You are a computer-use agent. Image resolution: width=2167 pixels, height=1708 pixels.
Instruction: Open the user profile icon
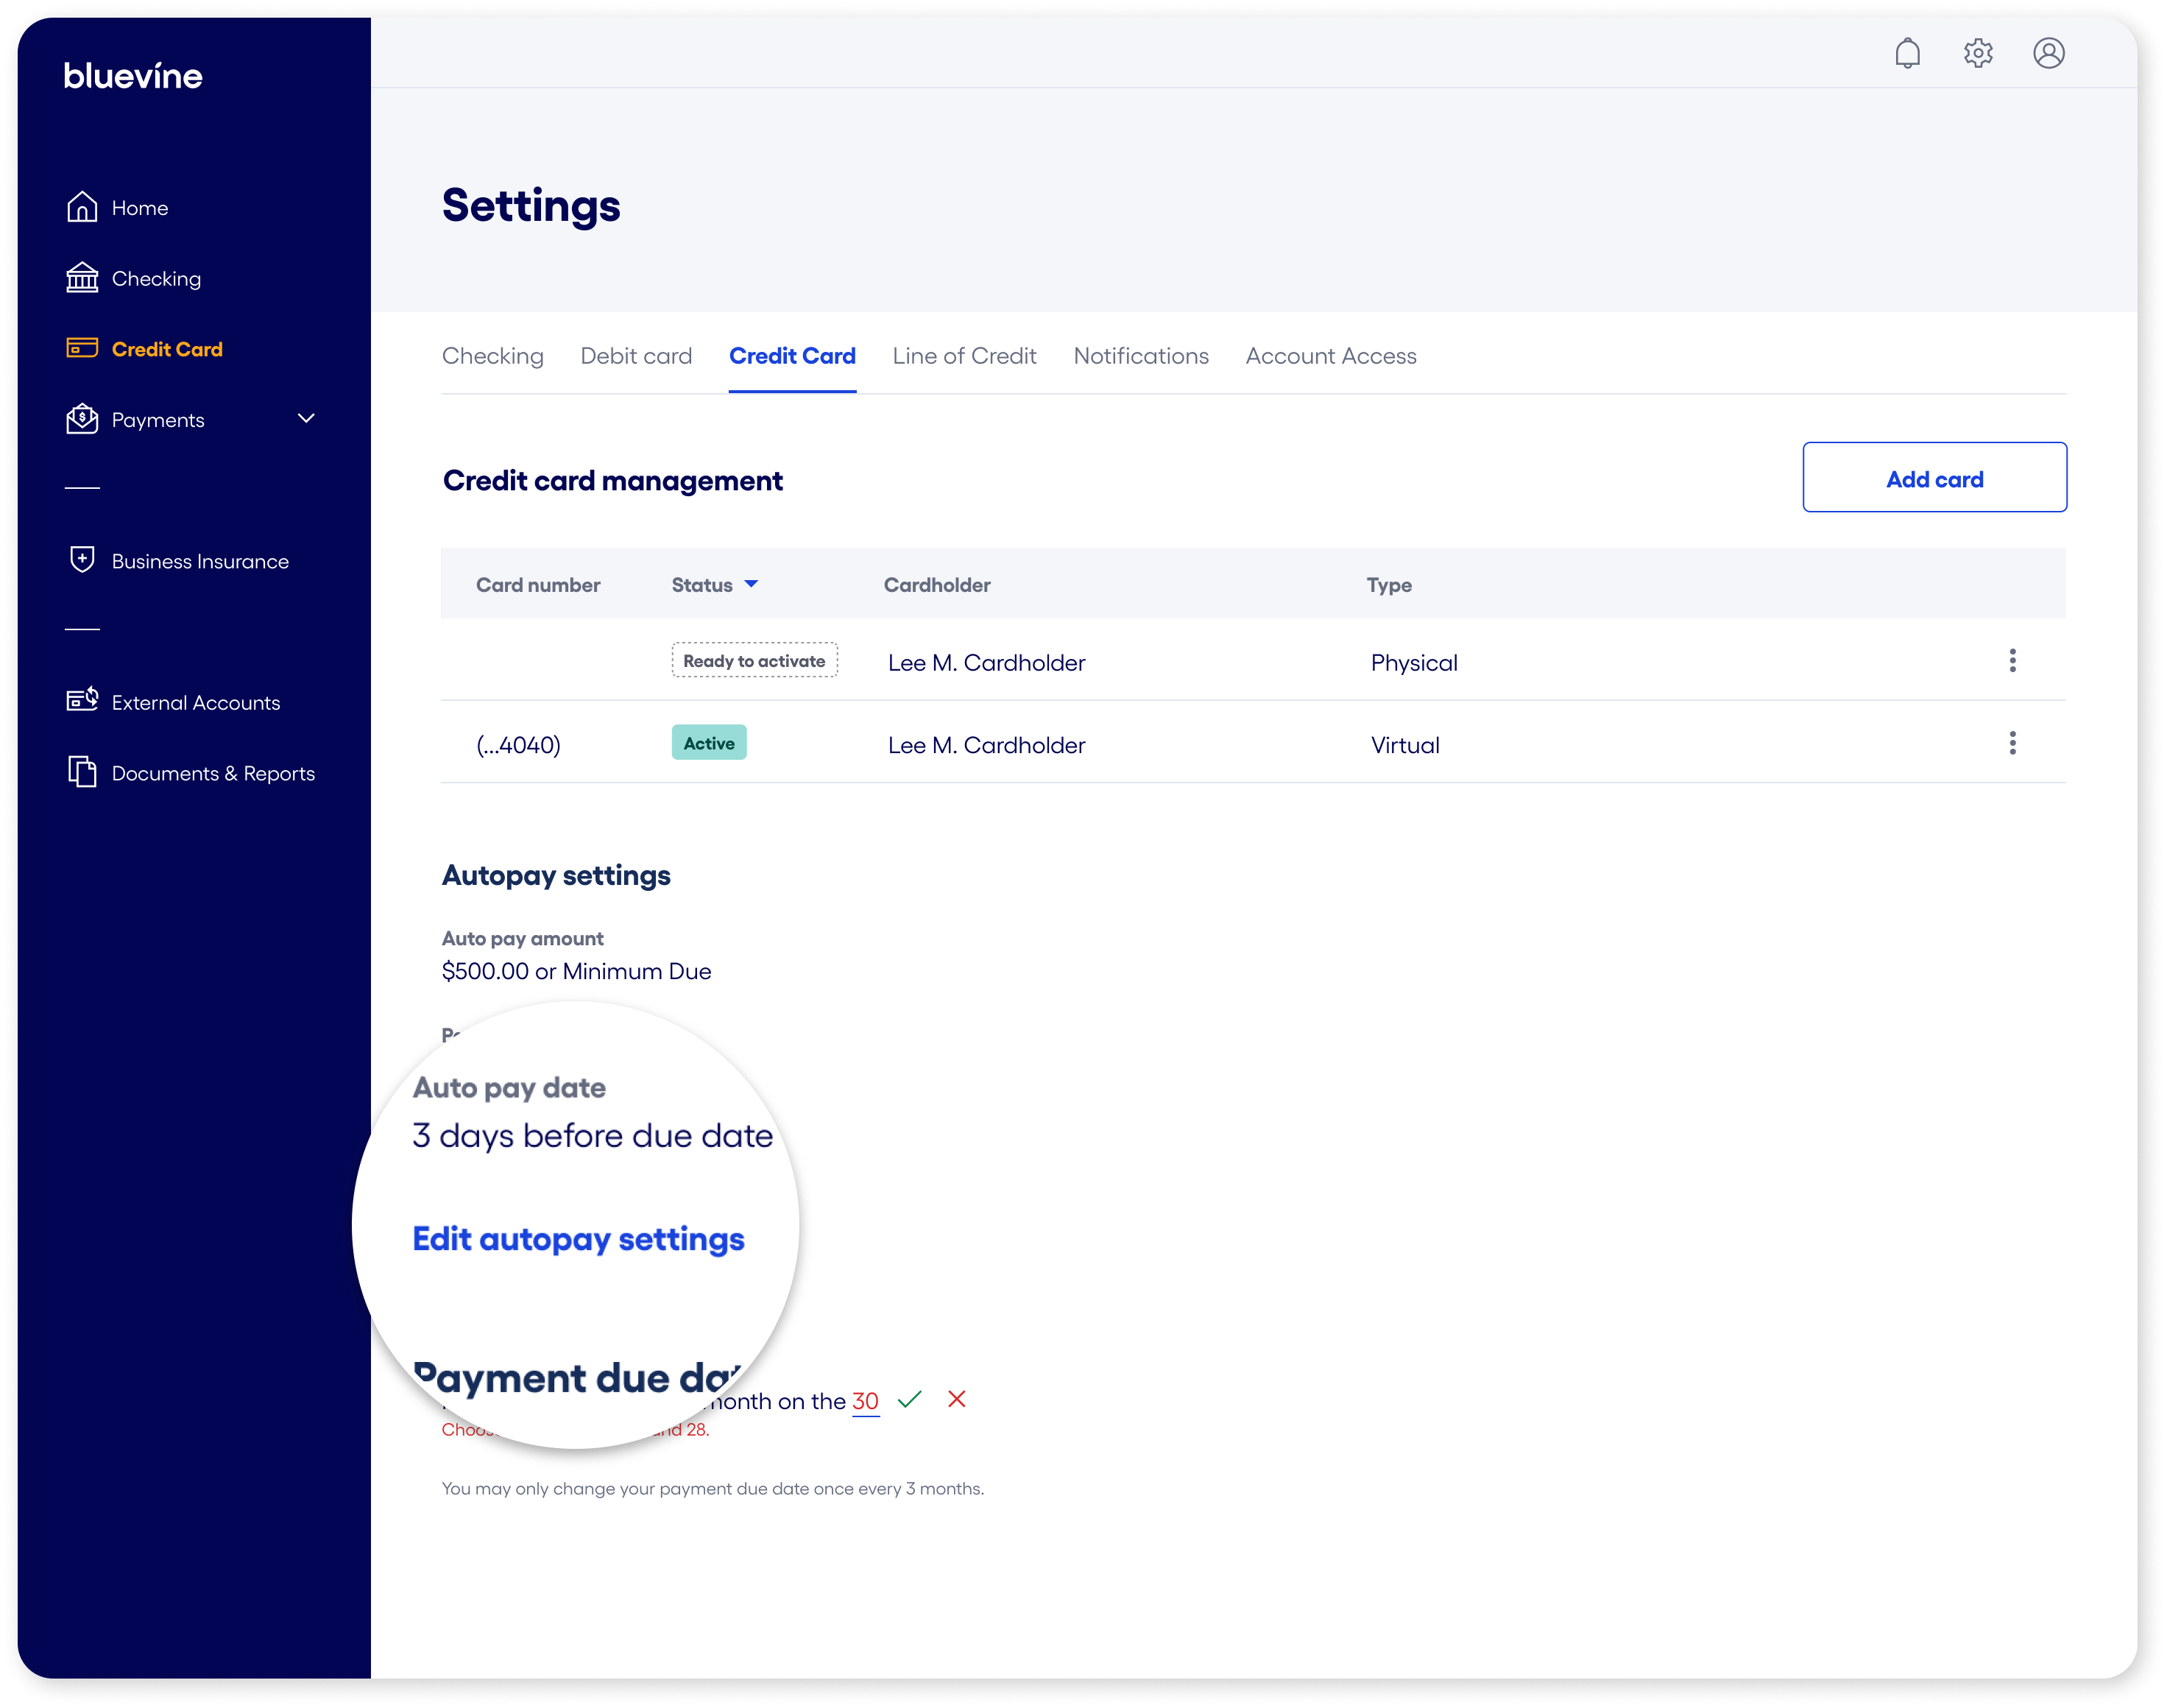click(2048, 53)
